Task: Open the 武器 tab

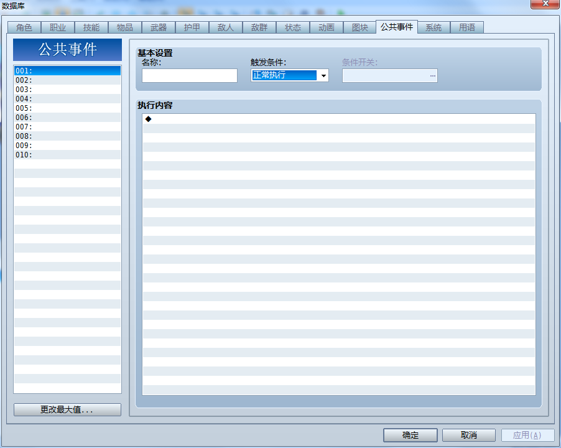Action: tap(159, 27)
